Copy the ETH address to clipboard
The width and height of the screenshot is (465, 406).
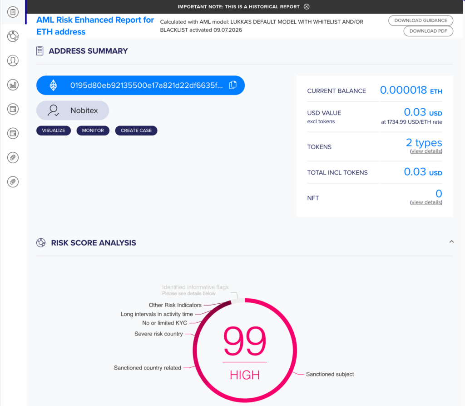click(x=233, y=85)
